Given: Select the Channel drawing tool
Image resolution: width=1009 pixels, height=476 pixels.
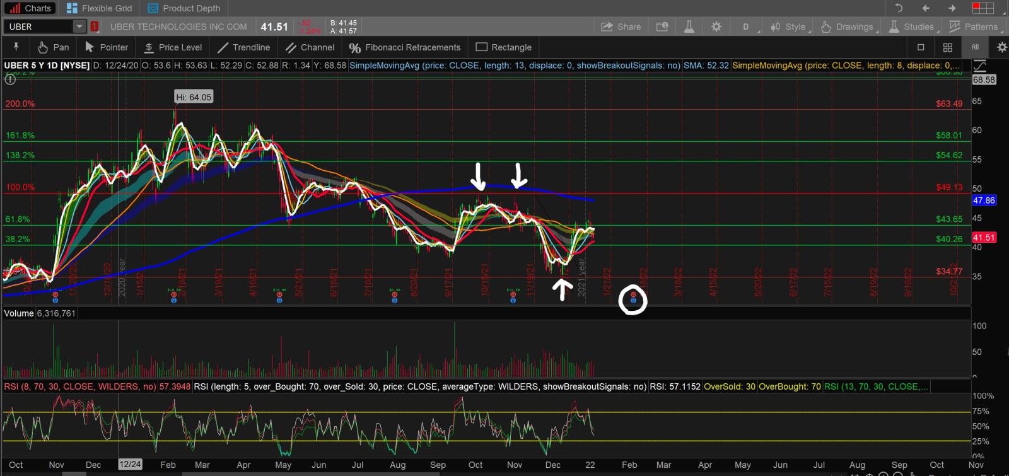Looking at the screenshot, I should pyautogui.click(x=310, y=47).
